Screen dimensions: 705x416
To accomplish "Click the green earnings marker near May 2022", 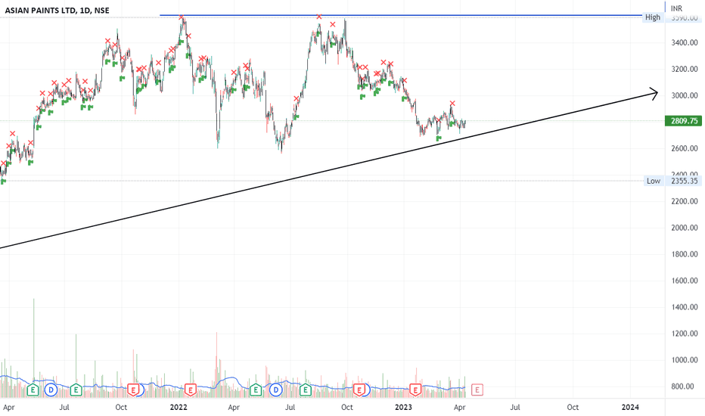I will coord(256,390).
